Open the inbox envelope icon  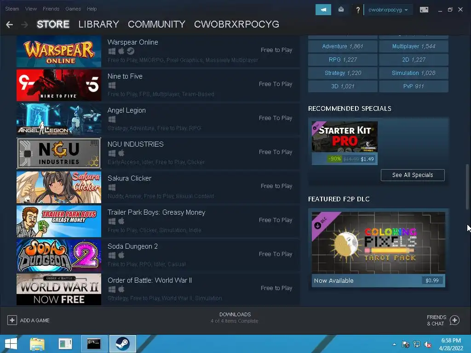[341, 10]
